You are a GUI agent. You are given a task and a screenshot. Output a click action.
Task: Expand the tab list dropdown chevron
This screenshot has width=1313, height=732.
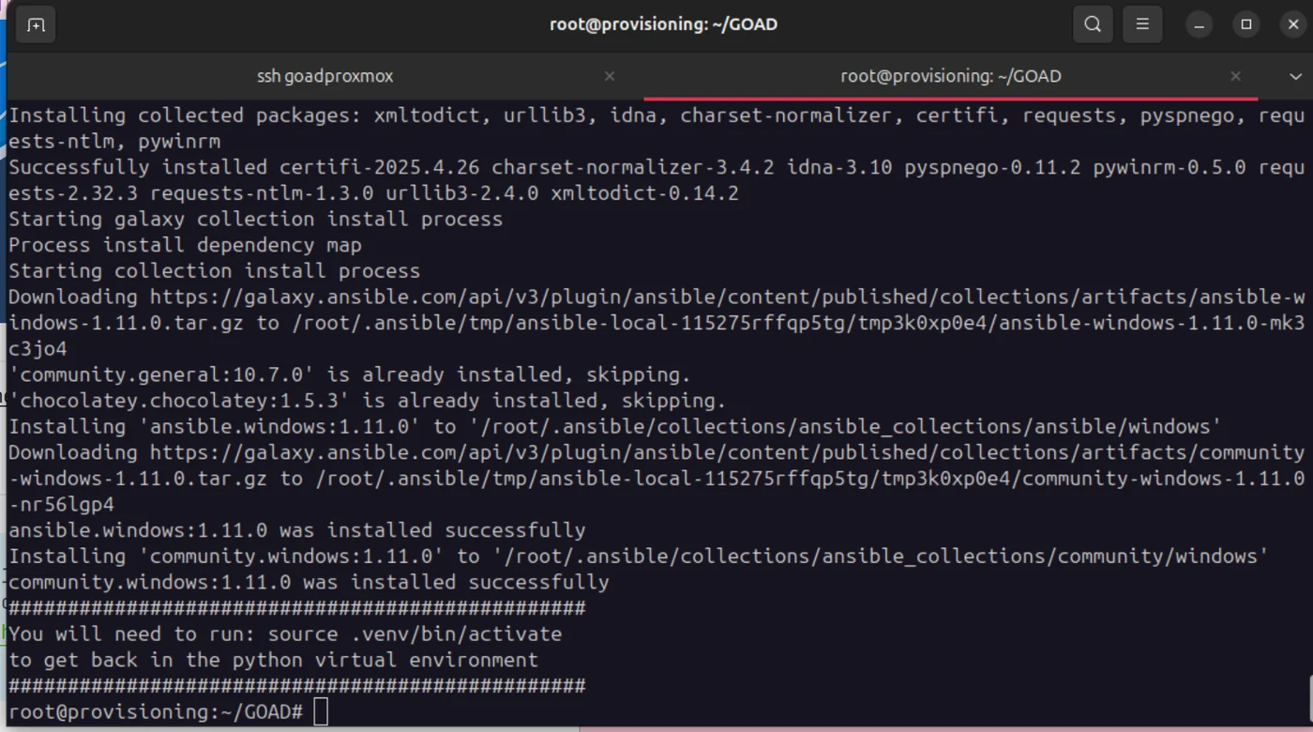(x=1295, y=76)
